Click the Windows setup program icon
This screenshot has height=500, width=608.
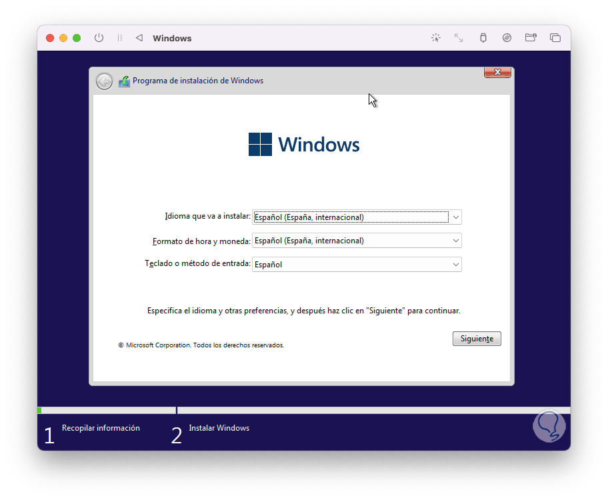pos(124,81)
